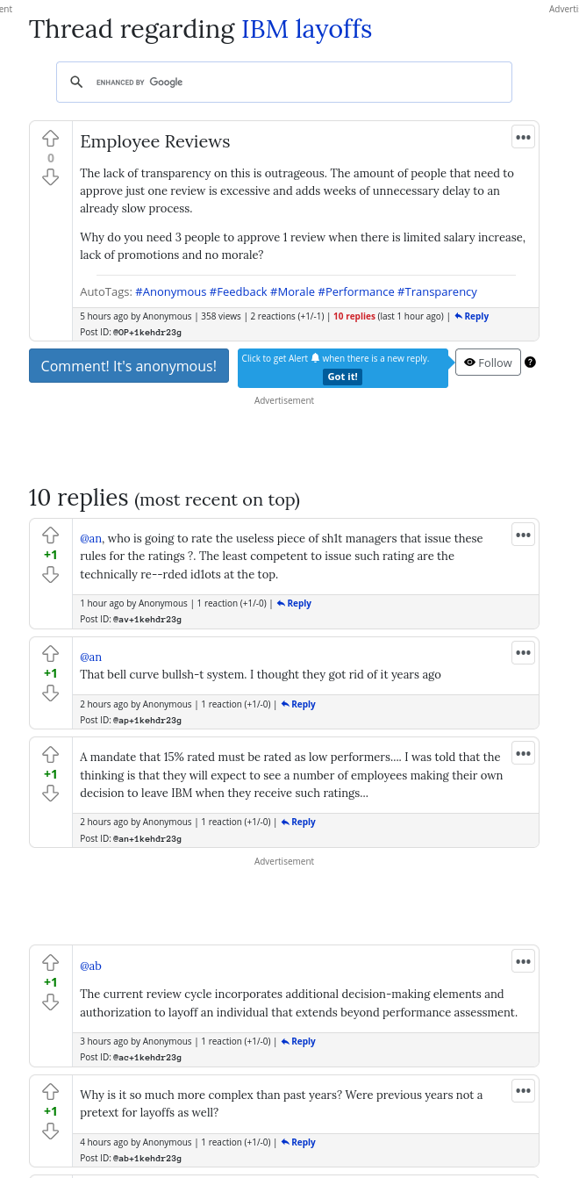Open the three-dot menu on bell curve reply

pos(523,652)
